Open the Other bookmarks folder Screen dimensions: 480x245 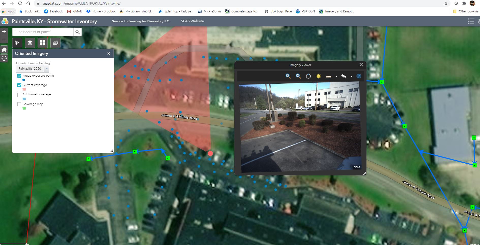tap(466, 11)
